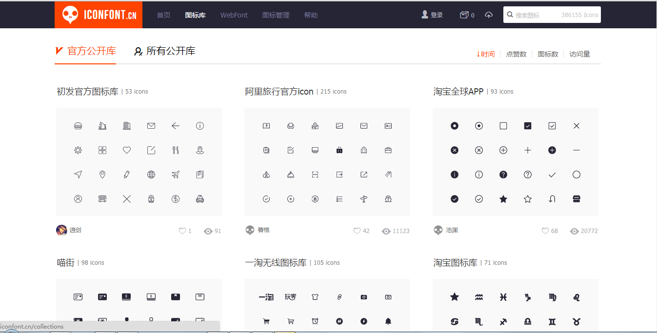Viewport: 657px width, 333px height.
Task: Switch to the 所有公开库 tab
Action: coord(165,51)
